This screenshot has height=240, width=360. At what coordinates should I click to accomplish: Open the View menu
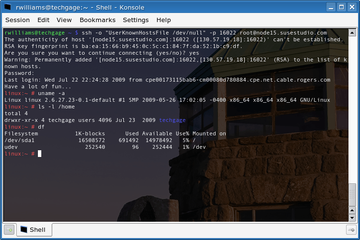pos(64,20)
